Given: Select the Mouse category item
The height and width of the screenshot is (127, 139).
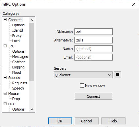Looking at the screenshot, I should coord(14,93).
